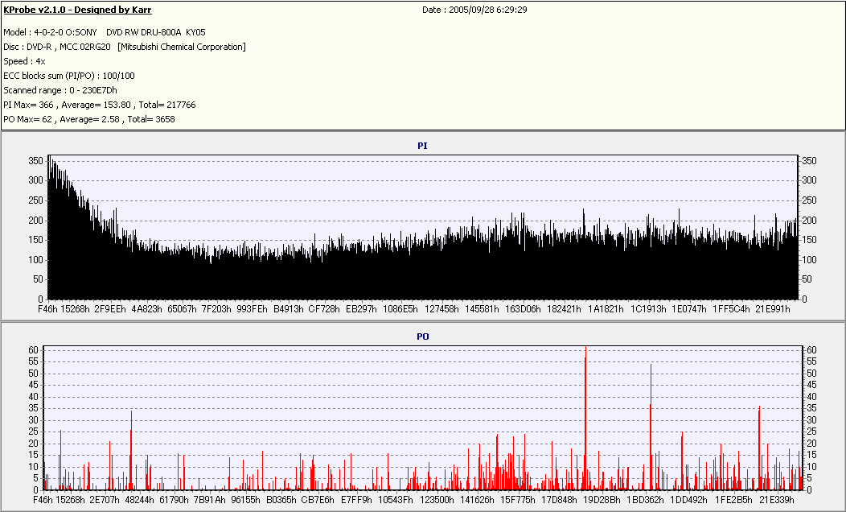Click the PI Max statistics line

[x=100, y=105]
